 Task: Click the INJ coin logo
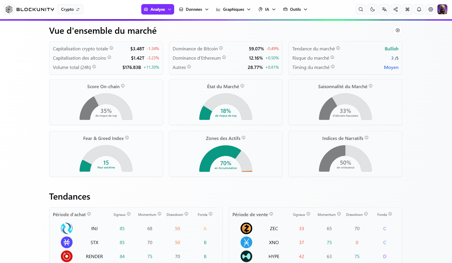point(67,228)
